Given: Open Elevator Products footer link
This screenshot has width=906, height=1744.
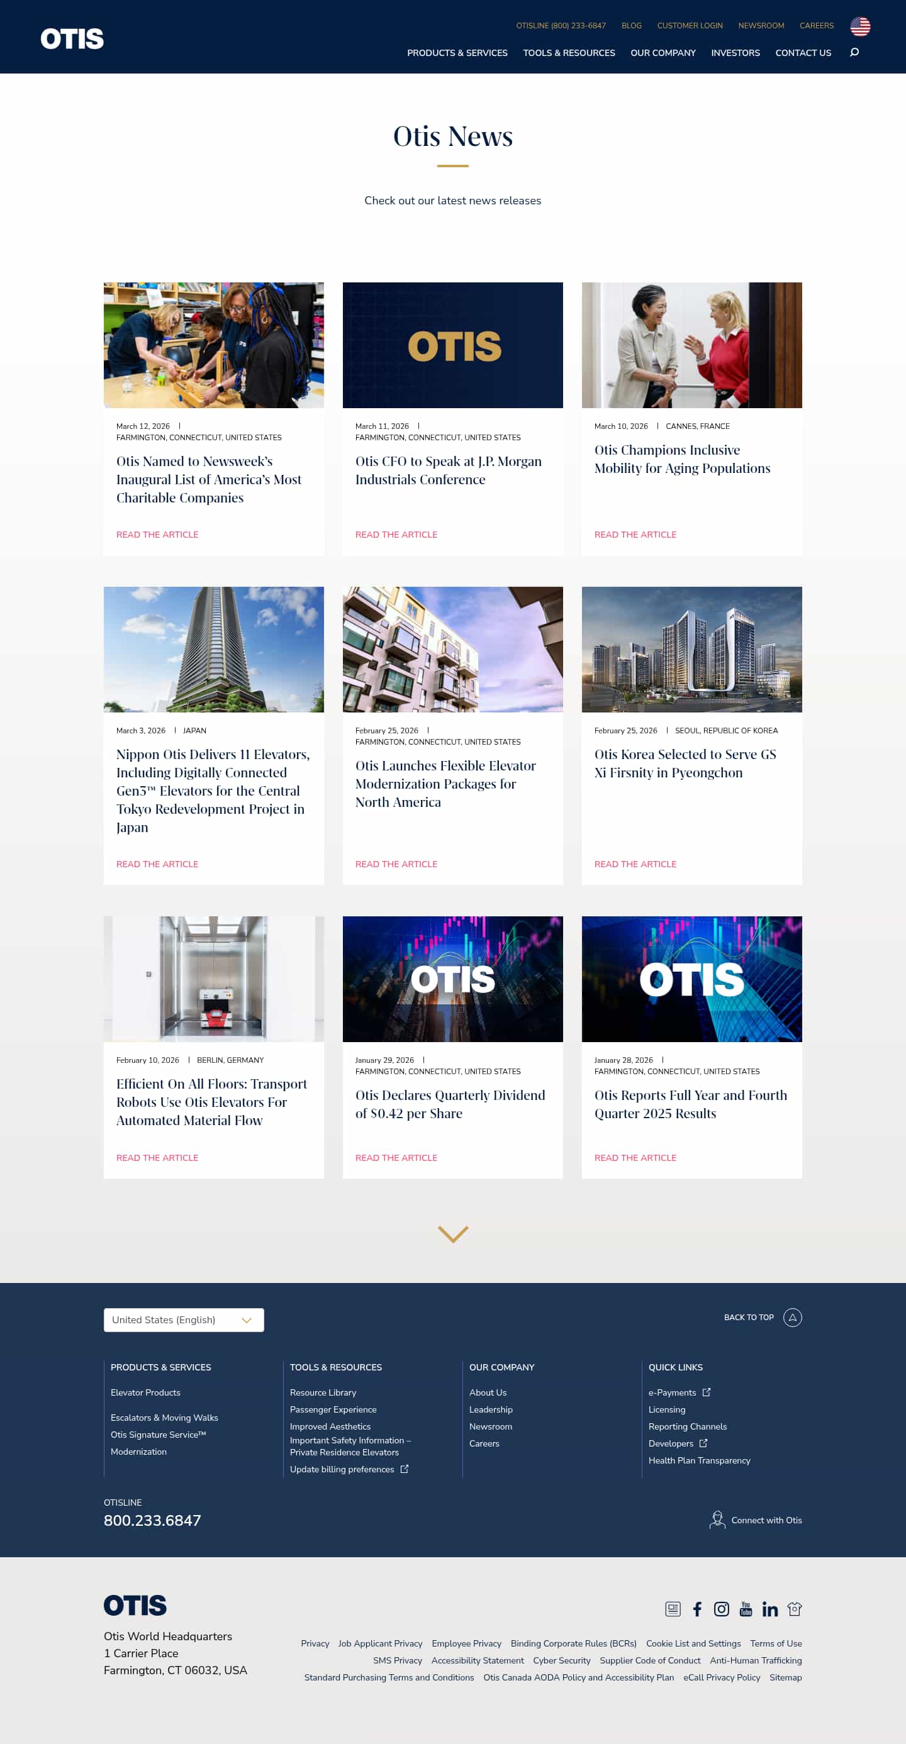Looking at the screenshot, I should (145, 1392).
